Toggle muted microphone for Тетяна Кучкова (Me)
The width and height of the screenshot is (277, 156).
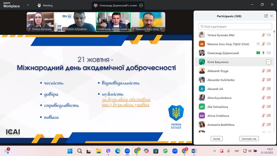[x=263, y=35]
